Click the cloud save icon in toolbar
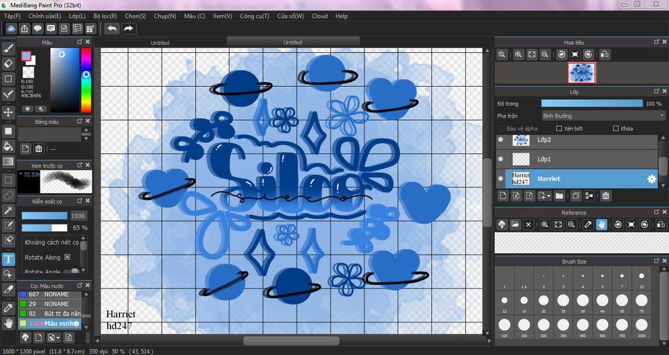 11,29
